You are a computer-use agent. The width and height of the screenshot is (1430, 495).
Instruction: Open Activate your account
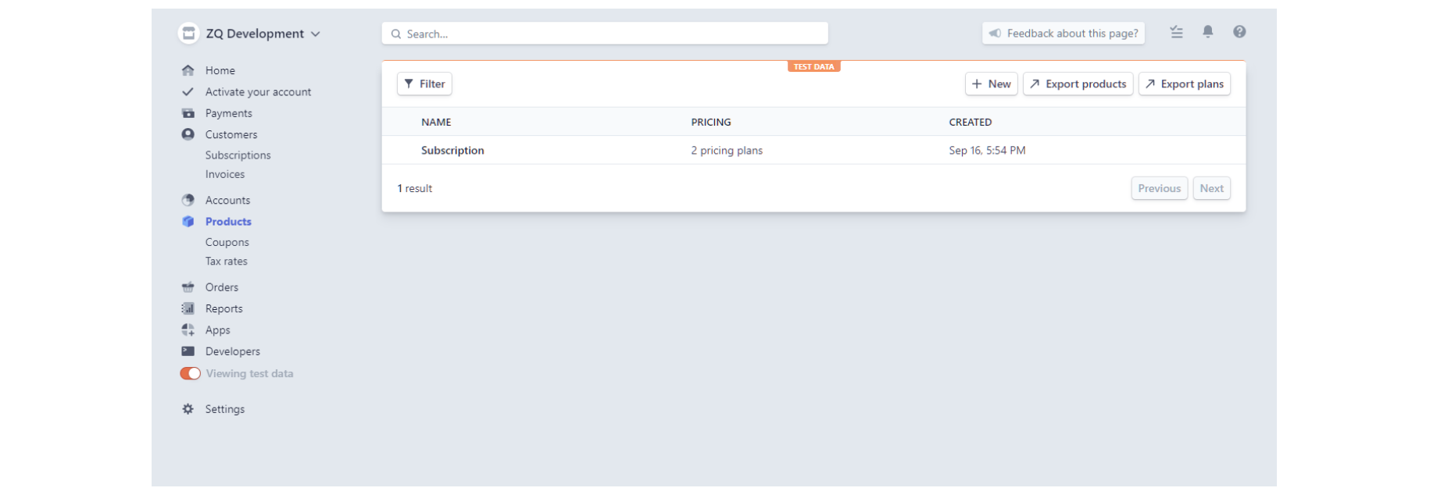coord(258,92)
